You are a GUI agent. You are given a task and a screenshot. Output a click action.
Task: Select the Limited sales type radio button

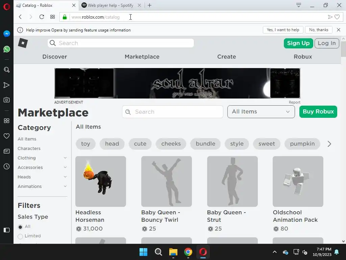(x=20, y=236)
